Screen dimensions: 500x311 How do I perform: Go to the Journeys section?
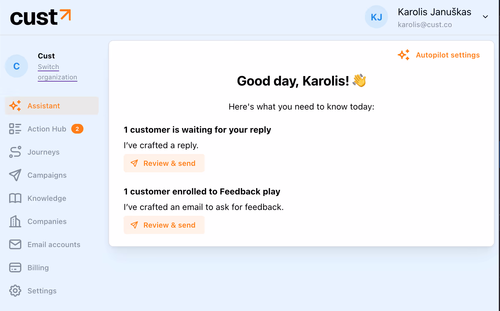pyautogui.click(x=44, y=152)
